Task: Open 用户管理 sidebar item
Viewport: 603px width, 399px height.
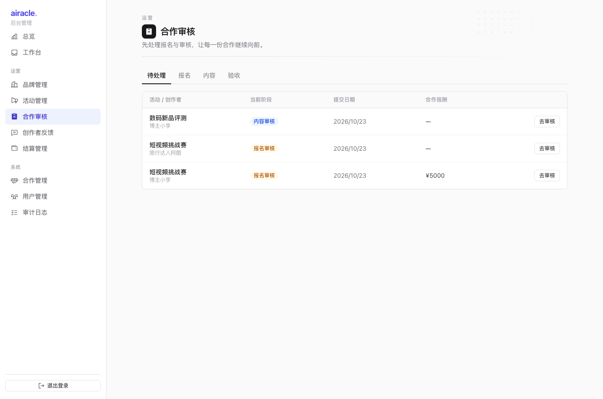Action: tap(53, 196)
